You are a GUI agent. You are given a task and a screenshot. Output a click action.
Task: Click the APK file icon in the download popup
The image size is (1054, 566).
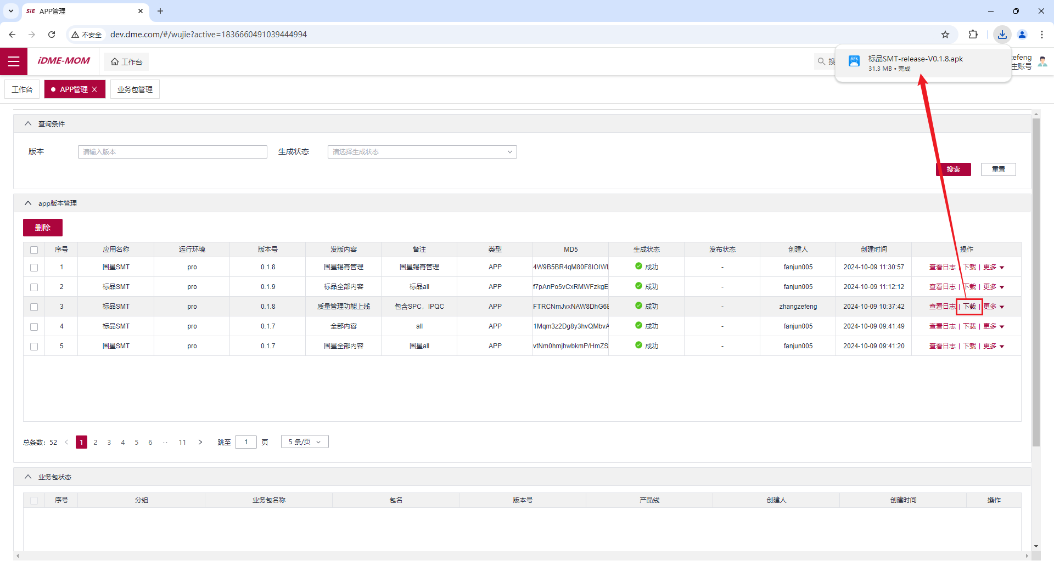854,61
